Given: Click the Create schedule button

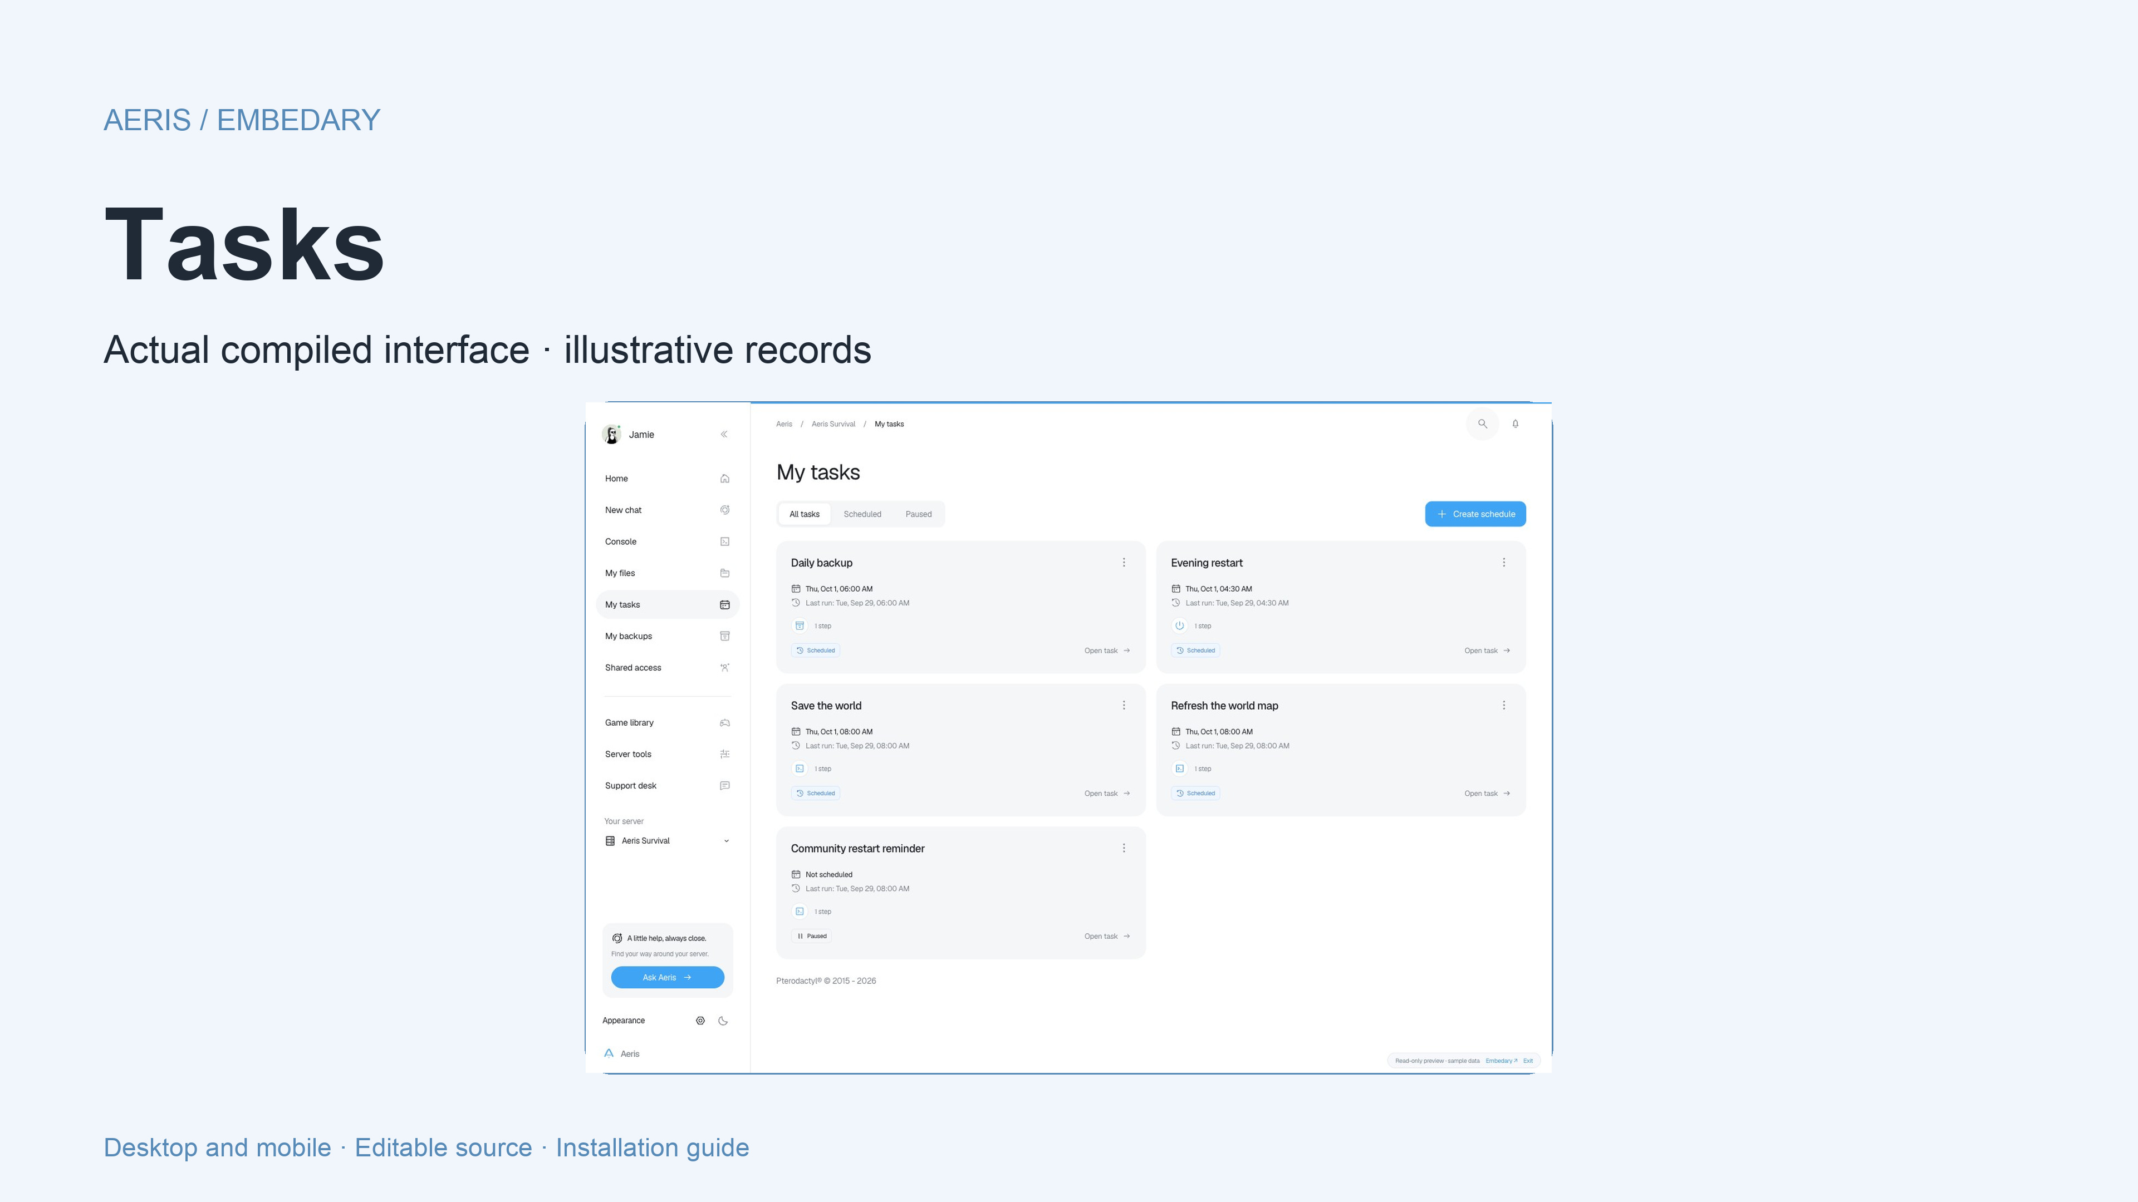Looking at the screenshot, I should [1475, 514].
